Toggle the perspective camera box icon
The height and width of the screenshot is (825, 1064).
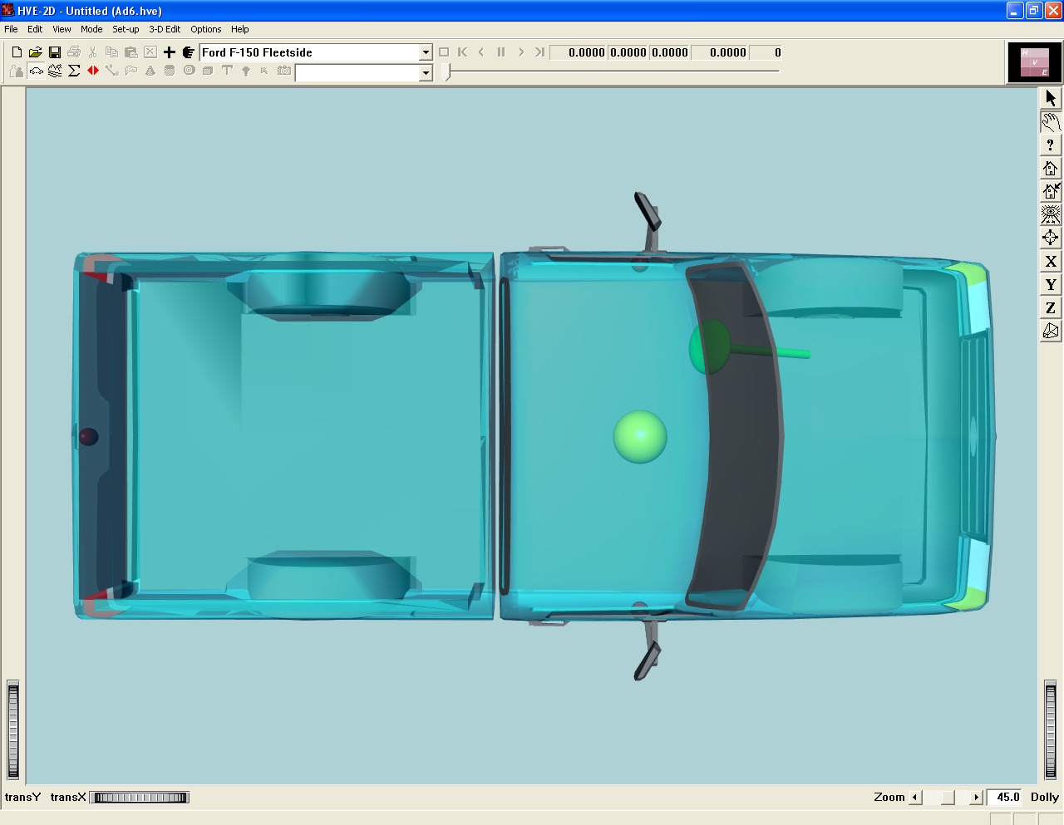pyautogui.click(x=1051, y=331)
